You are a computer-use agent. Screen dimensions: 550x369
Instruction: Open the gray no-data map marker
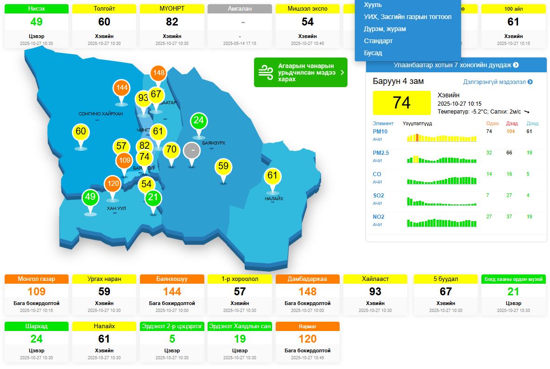[x=192, y=151]
